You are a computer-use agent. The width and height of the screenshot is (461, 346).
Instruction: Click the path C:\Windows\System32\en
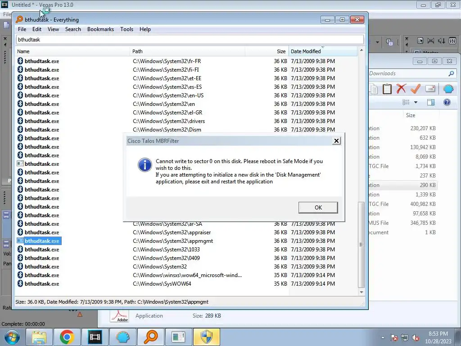(x=164, y=104)
